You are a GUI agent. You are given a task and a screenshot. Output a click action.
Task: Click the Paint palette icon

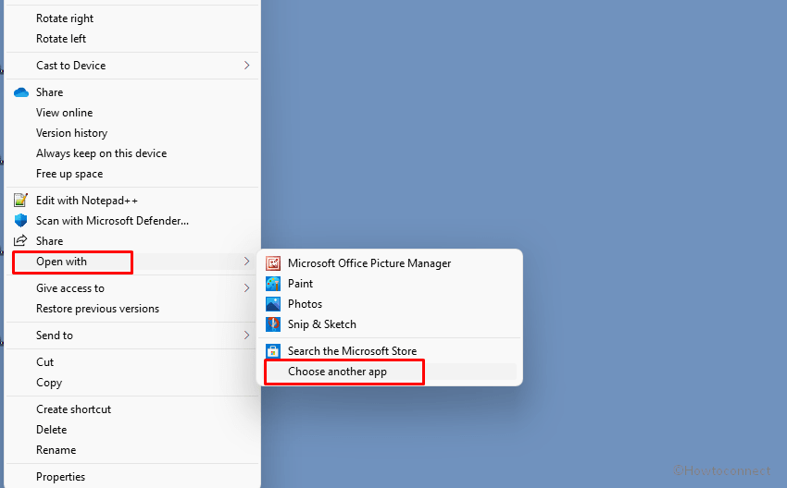[273, 284]
